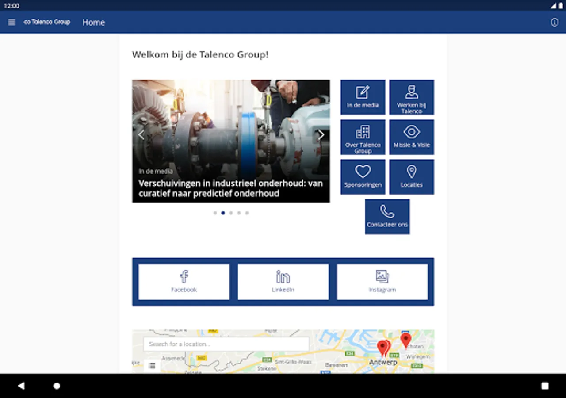Open the Verschuivingen in industrieel onderhoud article

tap(231, 188)
